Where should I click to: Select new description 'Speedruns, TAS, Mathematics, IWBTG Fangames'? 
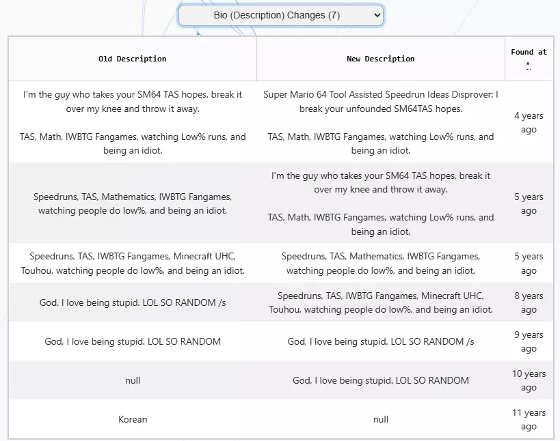(x=381, y=264)
